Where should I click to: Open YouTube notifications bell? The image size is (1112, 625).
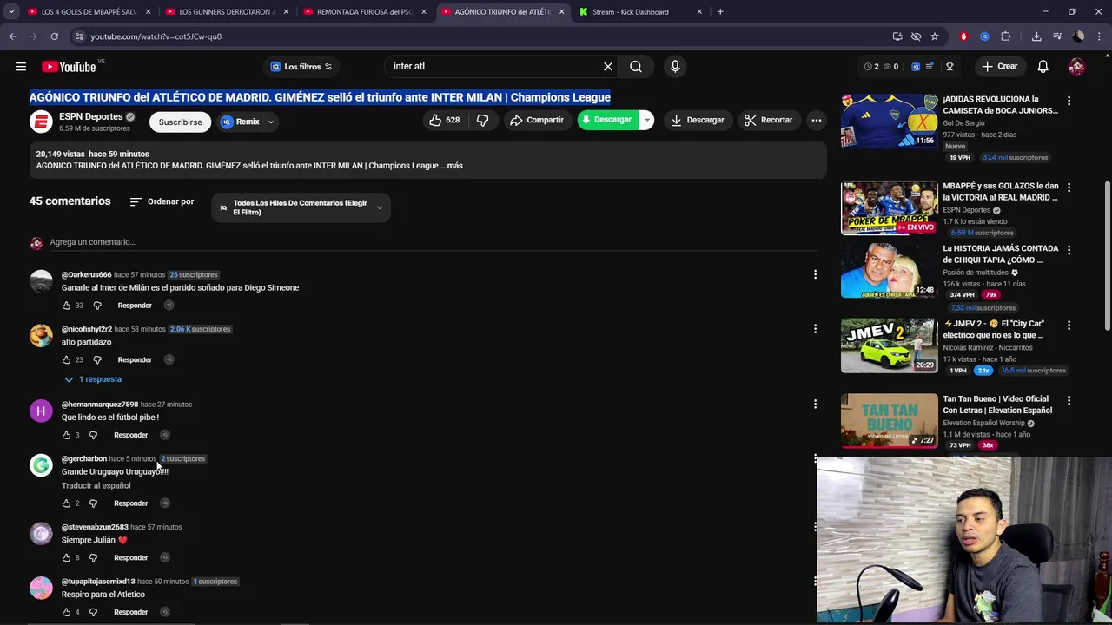coord(1042,66)
